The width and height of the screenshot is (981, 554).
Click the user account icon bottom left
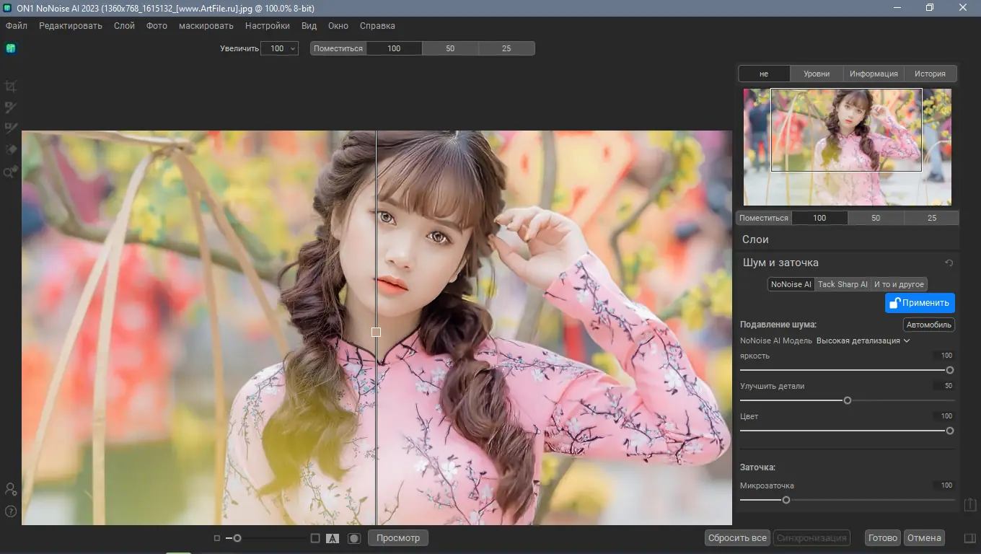point(11,489)
